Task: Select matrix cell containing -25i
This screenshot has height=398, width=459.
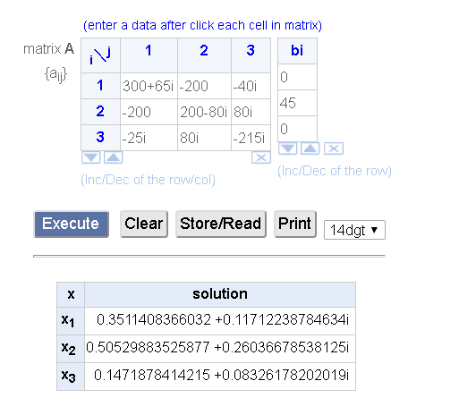Action: pos(149,138)
